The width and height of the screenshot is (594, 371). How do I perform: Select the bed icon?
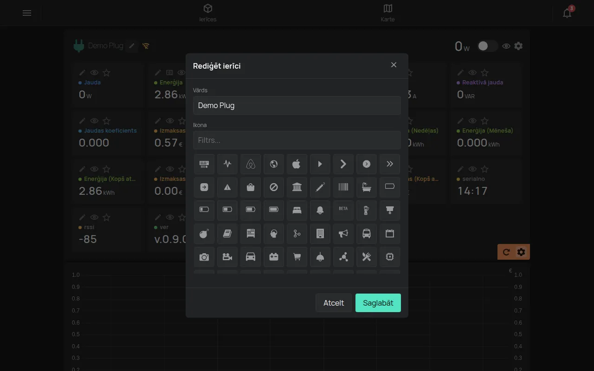[x=297, y=210]
